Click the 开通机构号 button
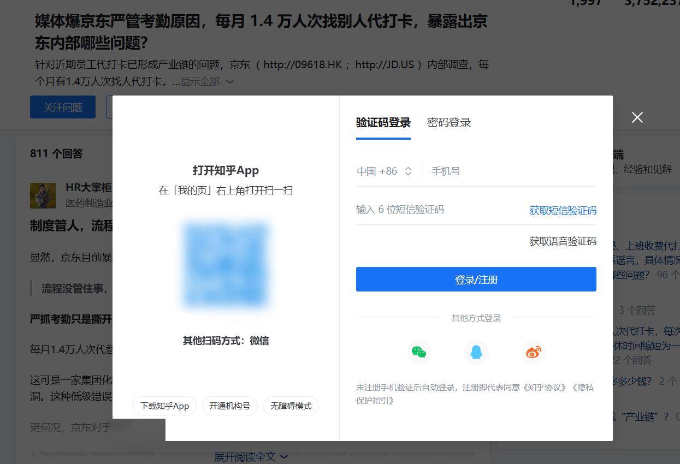 point(230,406)
